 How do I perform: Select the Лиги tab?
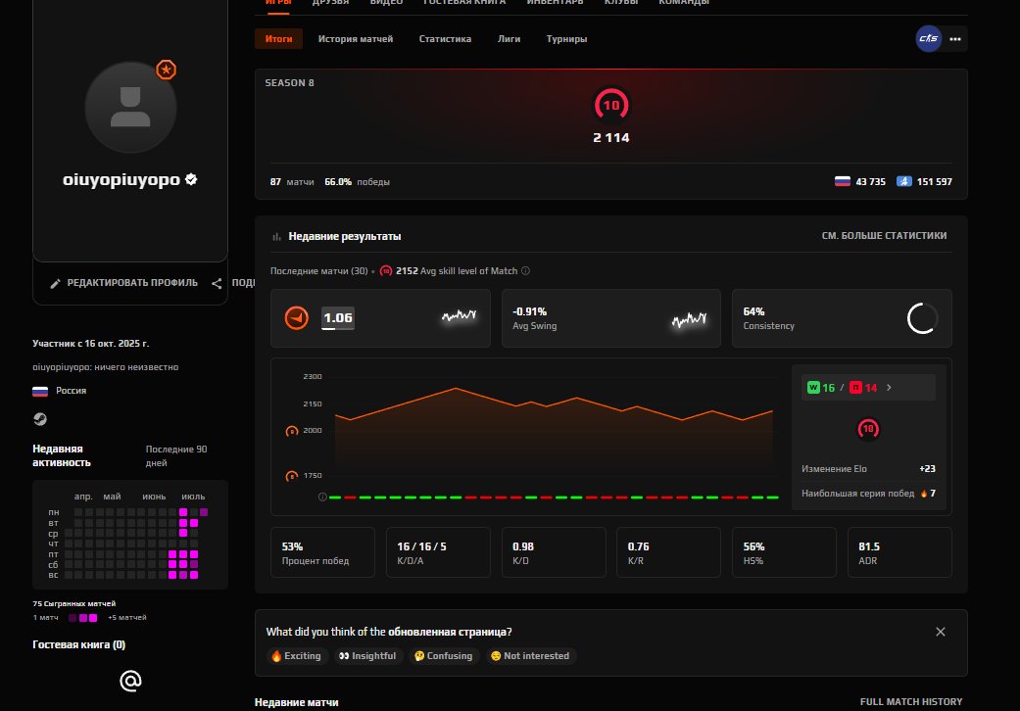point(509,39)
